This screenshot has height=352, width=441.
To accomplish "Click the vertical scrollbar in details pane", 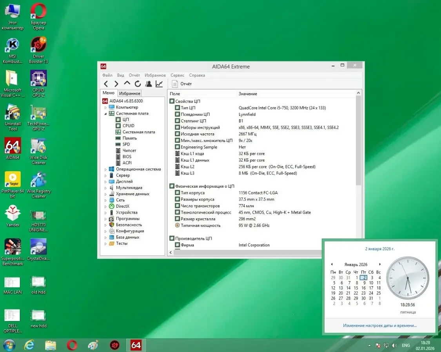I will click(x=358, y=141).
